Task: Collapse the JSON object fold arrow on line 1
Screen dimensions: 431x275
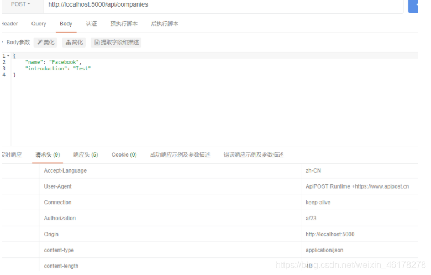Action: (8, 56)
